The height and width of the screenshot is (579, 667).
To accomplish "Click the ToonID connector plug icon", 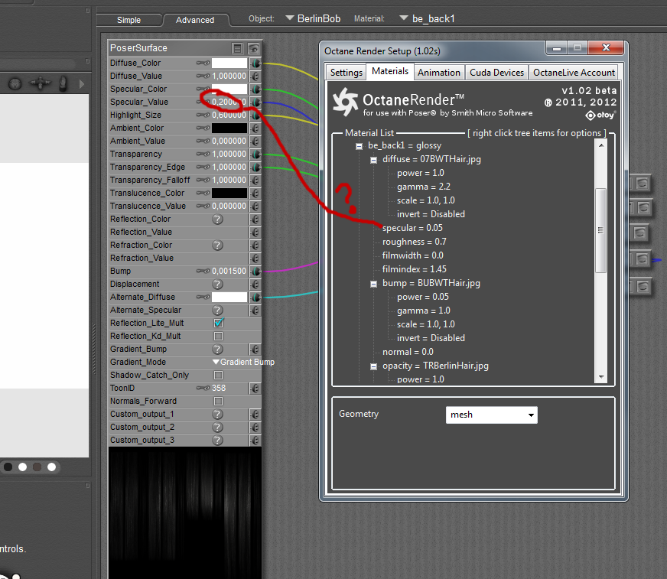I will [255, 388].
